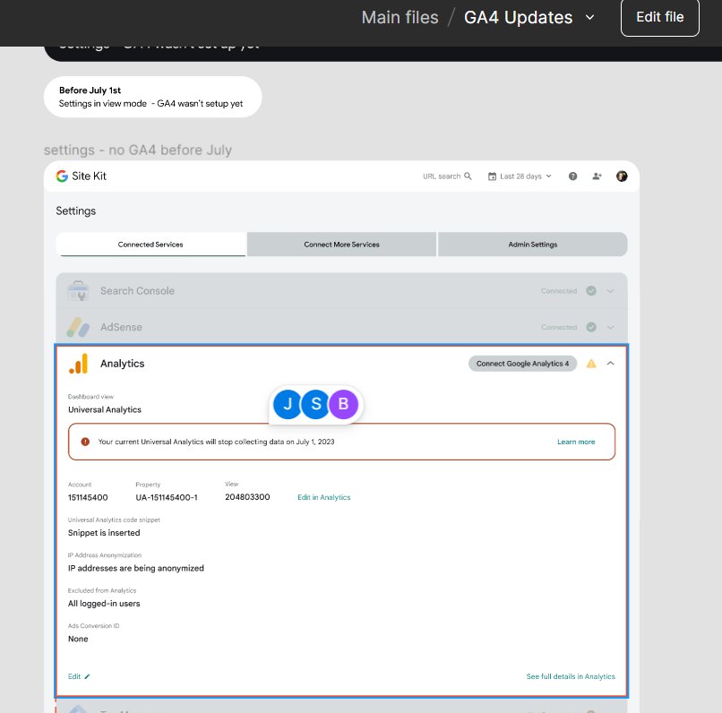This screenshot has height=713, width=722.
Task: Click the add-person sharing icon
Action: 597,176
